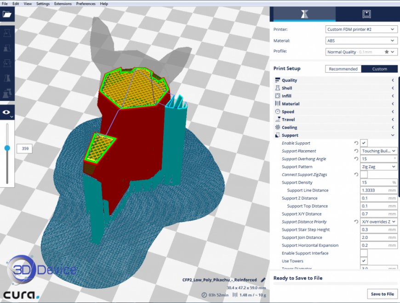This screenshot has height=303, width=400.
Task: Open the view mode eye icon
Action: pyautogui.click(x=7, y=112)
